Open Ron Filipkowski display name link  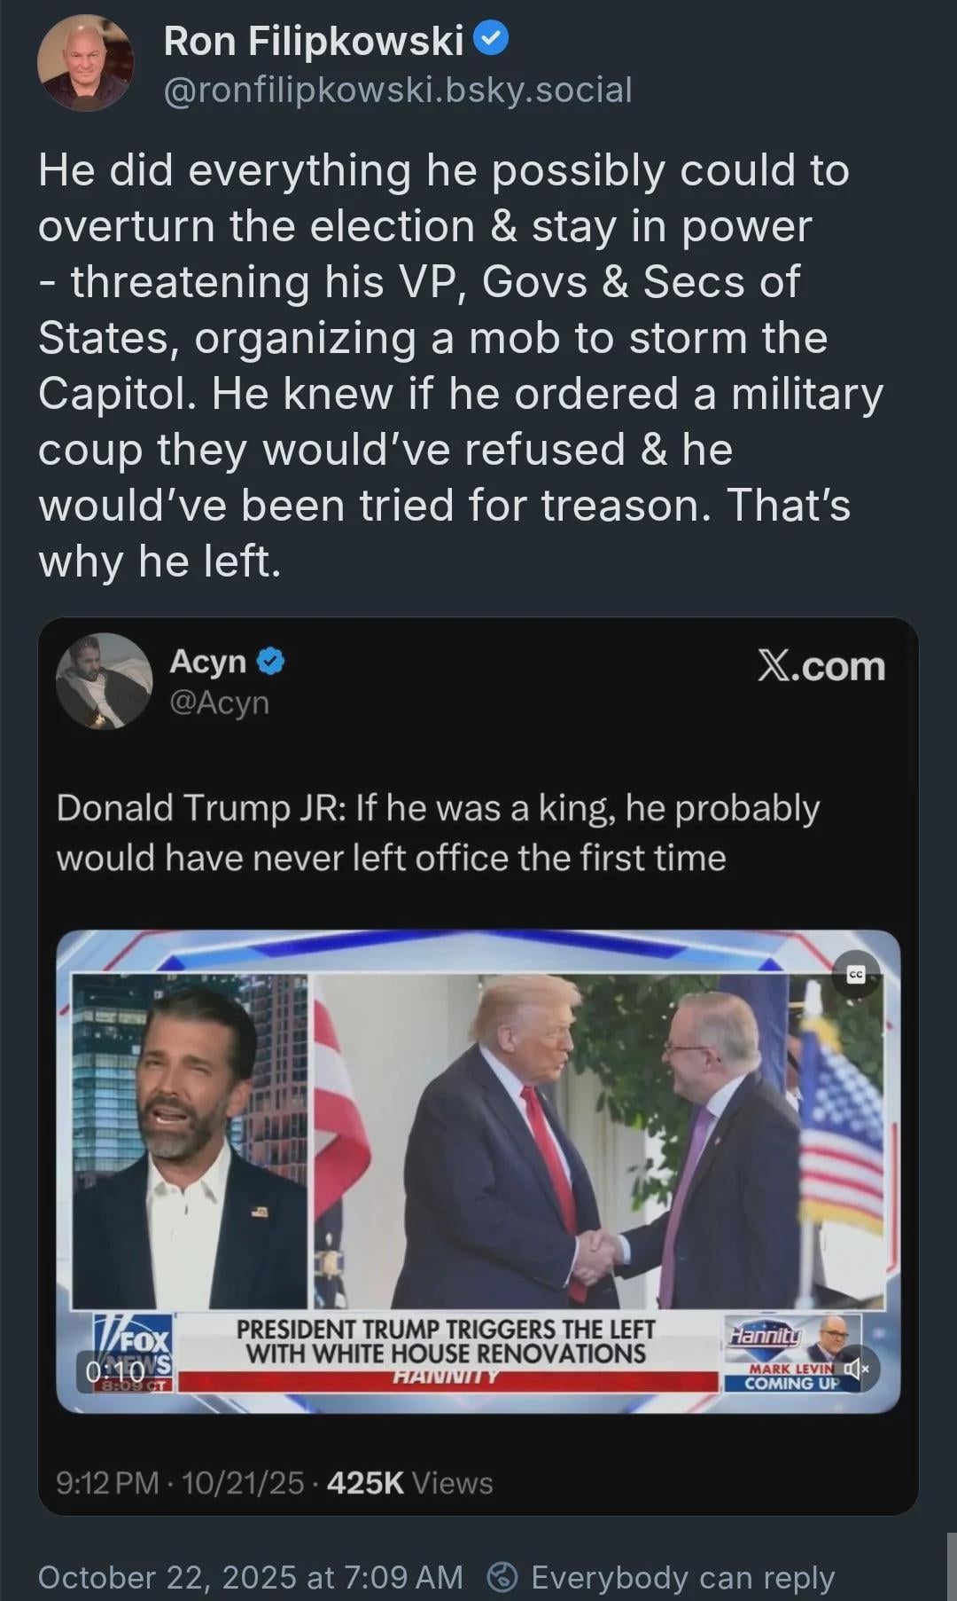[x=314, y=41]
